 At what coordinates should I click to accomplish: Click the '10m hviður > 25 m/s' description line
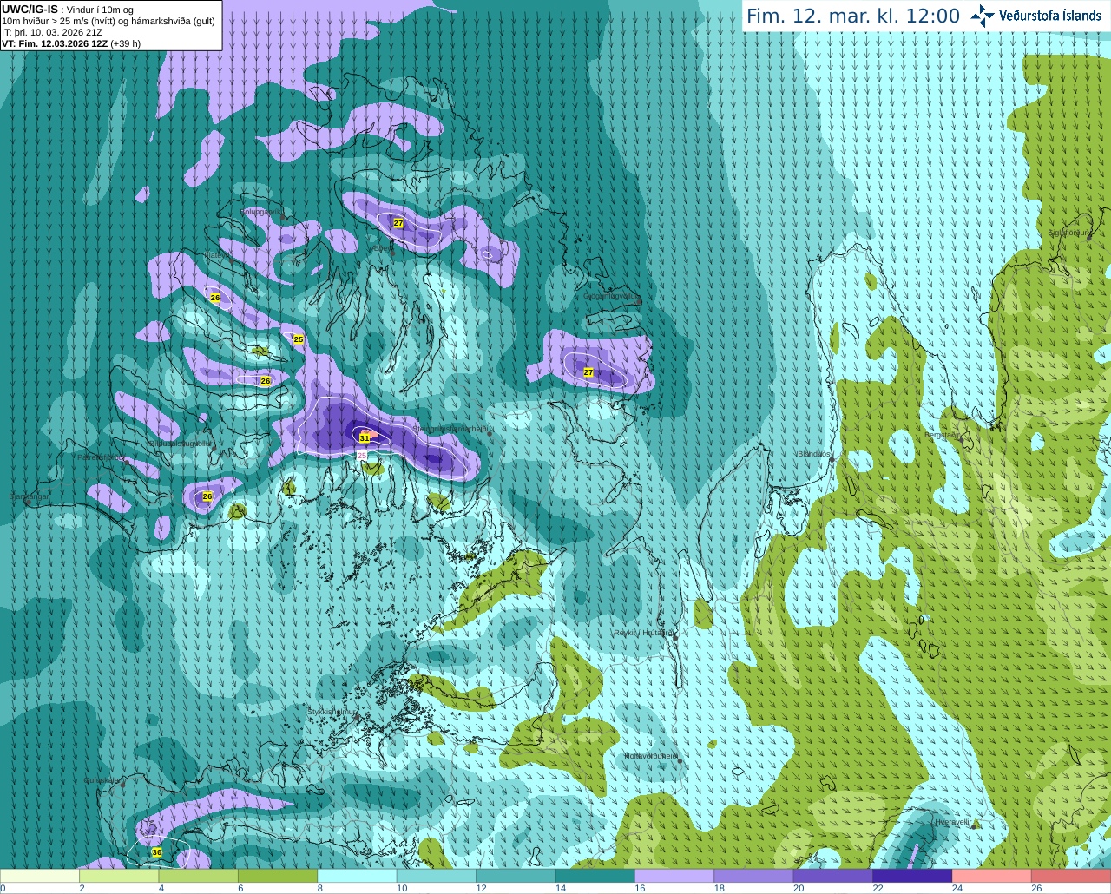[x=108, y=21]
